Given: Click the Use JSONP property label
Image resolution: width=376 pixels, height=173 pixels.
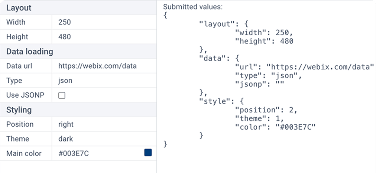Looking at the screenshot, I should [25, 95].
